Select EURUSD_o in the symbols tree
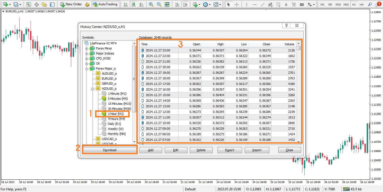Viewport: 383px width, 192px height. (x=109, y=79)
